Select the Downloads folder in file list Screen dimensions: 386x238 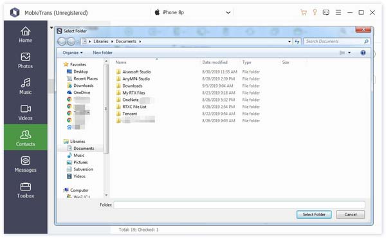(x=129, y=86)
